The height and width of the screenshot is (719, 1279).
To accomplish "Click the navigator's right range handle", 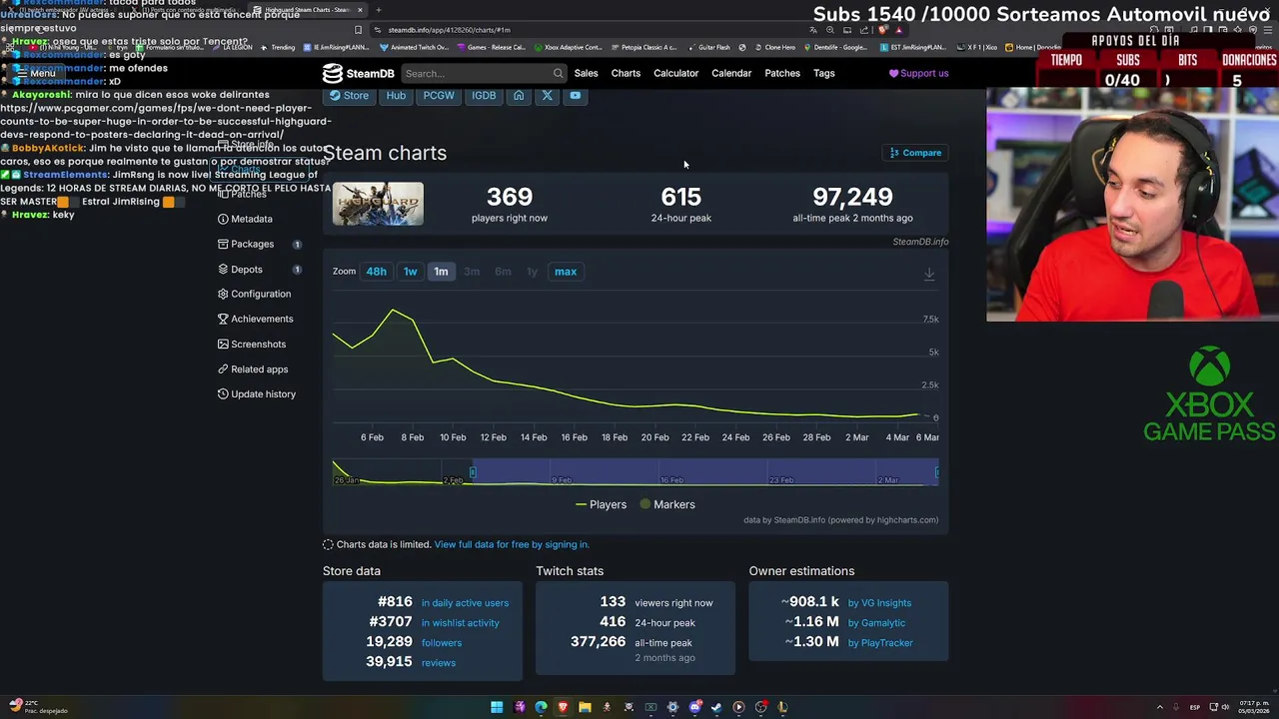I will 936,471.
